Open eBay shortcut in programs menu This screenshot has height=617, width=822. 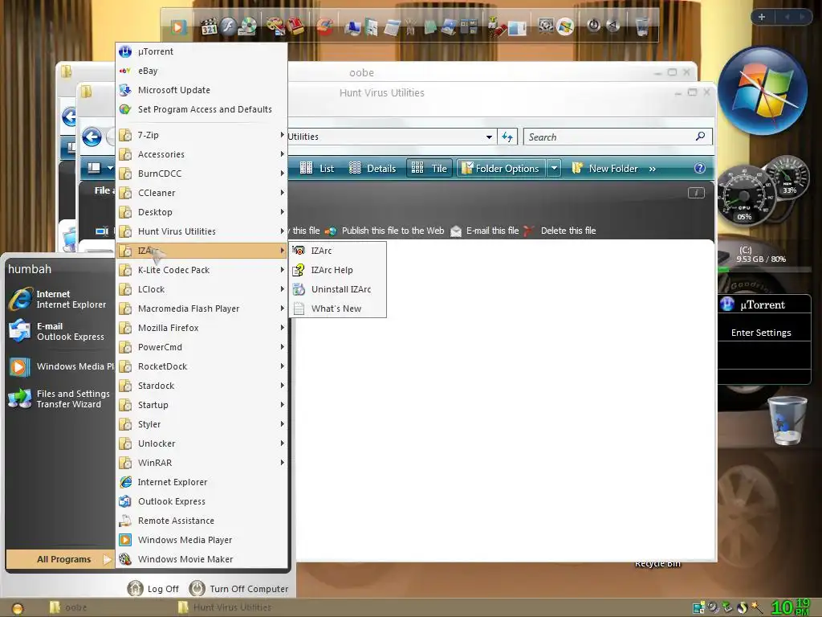[x=201, y=71]
